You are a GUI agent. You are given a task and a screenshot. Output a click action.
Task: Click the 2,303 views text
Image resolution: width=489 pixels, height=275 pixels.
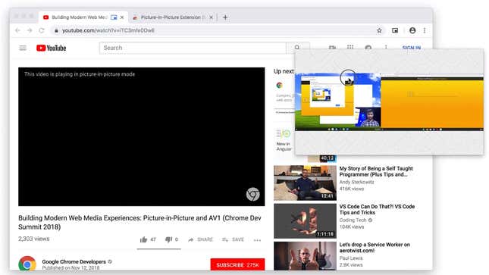[33, 239]
